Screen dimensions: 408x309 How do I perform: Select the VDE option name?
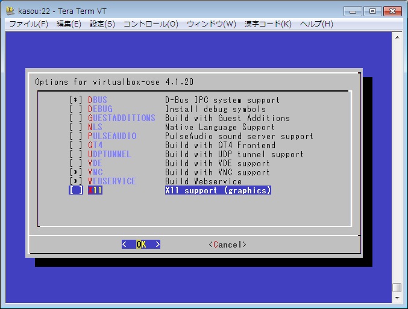(95, 163)
